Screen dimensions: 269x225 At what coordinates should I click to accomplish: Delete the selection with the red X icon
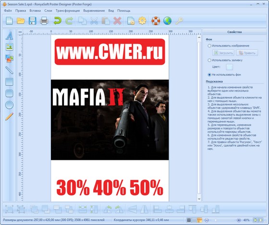coord(117,21)
